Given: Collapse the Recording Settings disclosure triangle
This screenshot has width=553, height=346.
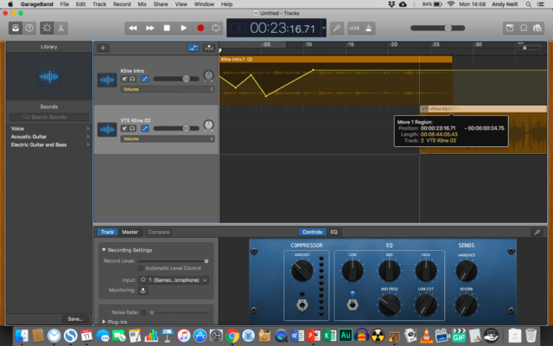Looking at the screenshot, I should tap(104, 250).
